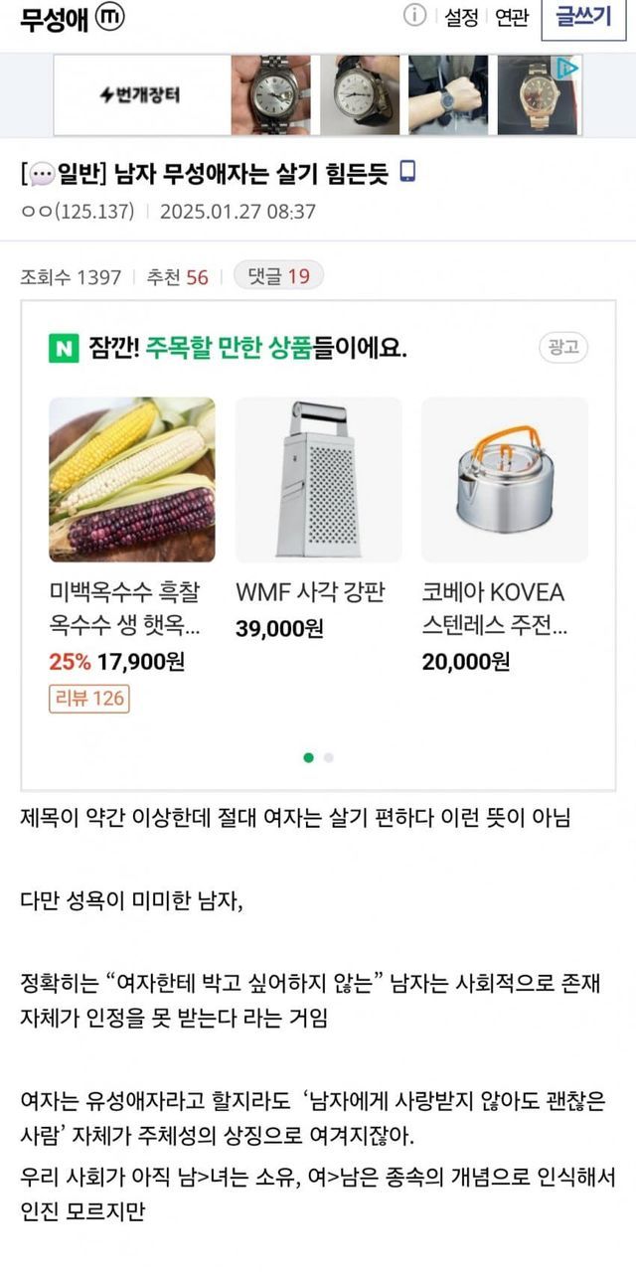
Task: Click the 리뷰 126 review badge
Action: (x=89, y=699)
